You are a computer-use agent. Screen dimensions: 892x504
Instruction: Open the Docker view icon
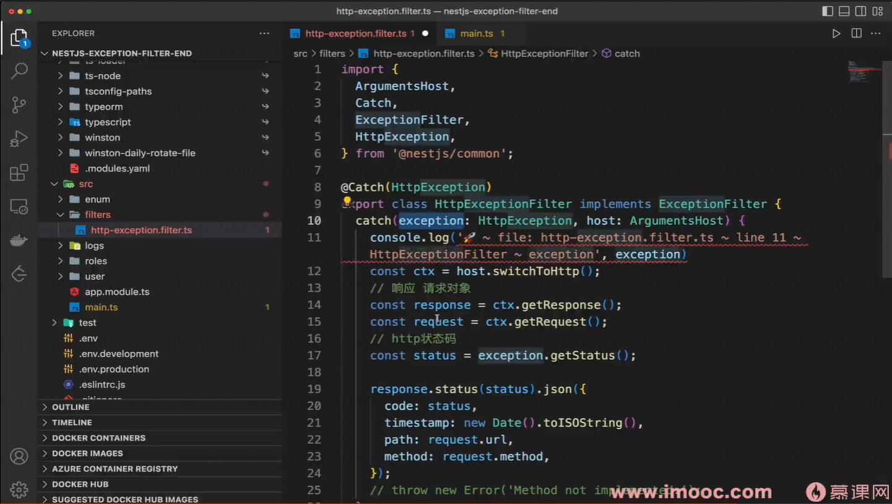[19, 240]
